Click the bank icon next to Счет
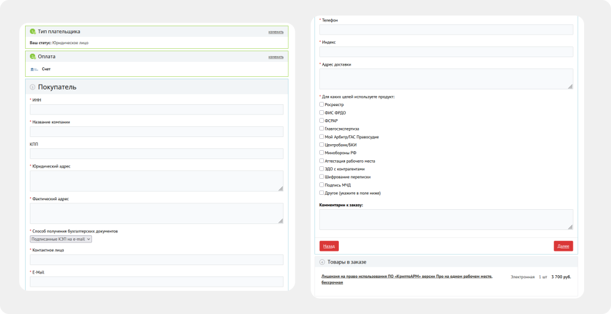Screen dimensions: 611x314 click(34, 69)
